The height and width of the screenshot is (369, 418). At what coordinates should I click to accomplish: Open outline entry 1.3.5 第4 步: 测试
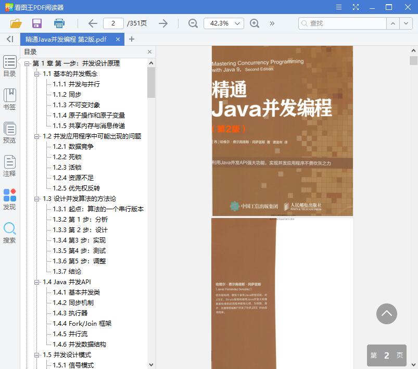coord(79,251)
